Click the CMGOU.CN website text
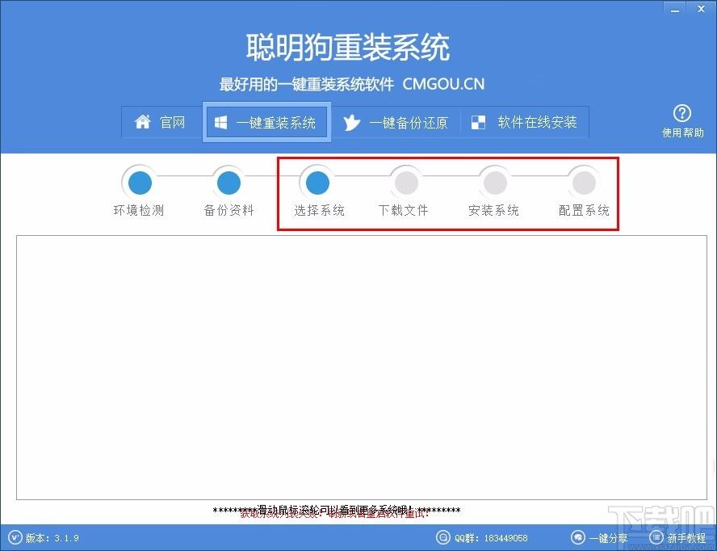Viewport: 717px width, 551px height. (x=443, y=84)
